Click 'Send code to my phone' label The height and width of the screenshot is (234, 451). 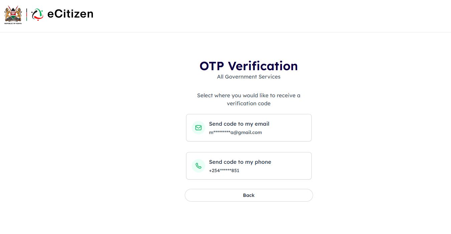pyautogui.click(x=240, y=162)
